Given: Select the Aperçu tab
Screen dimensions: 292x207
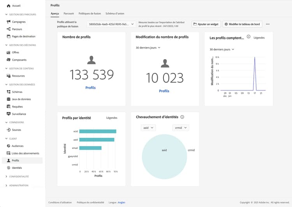Looking at the screenshot, I should 55,14.
